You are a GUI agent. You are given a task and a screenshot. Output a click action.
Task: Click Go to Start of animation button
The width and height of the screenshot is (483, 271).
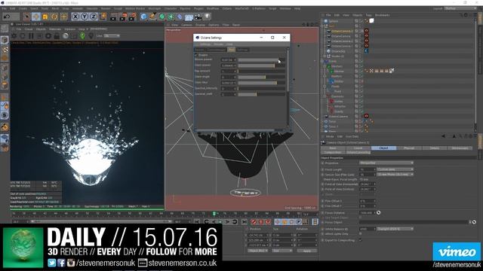tap(197, 221)
